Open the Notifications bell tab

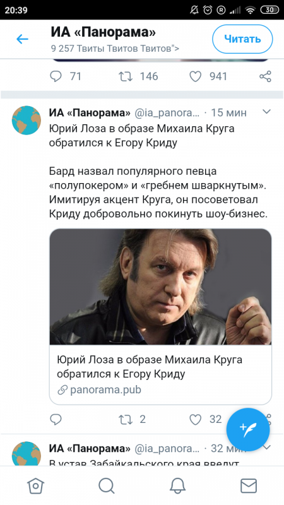(x=177, y=485)
